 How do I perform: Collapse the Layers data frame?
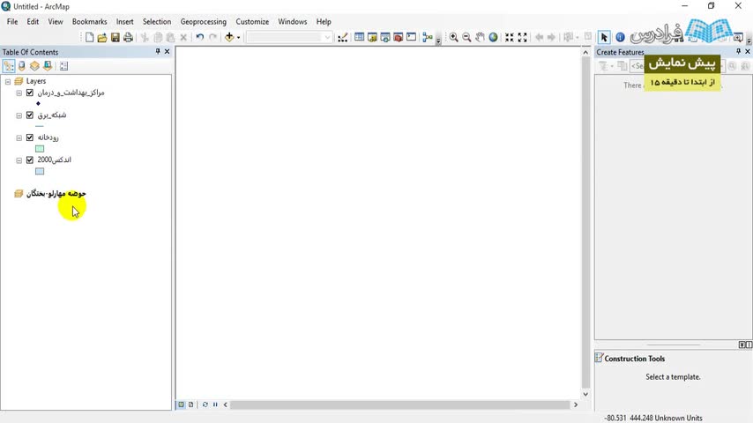coord(8,82)
